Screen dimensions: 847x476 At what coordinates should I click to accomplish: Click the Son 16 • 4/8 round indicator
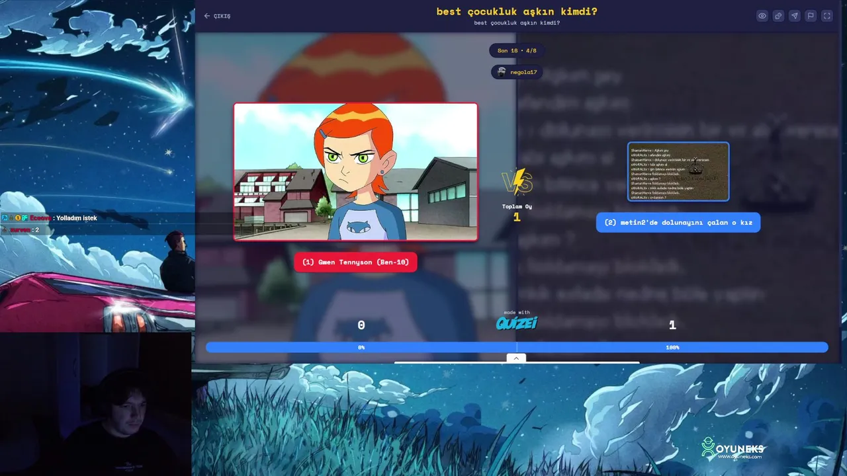pos(517,50)
